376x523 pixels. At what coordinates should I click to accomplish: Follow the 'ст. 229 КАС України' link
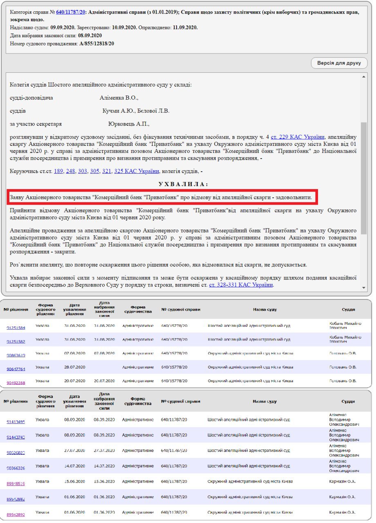[298, 137]
